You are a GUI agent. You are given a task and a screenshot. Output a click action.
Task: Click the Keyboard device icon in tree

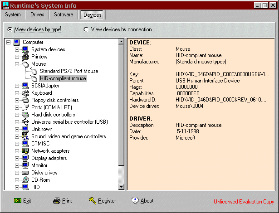click(25, 93)
